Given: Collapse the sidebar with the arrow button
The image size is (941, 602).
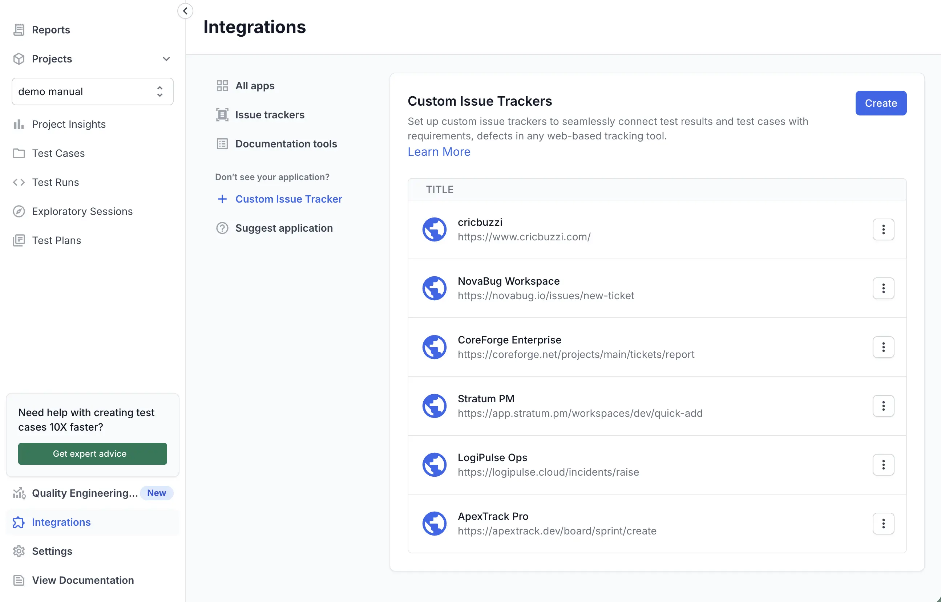Looking at the screenshot, I should [185, 11].
